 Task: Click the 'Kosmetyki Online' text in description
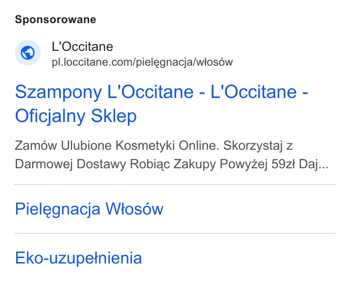167,146
